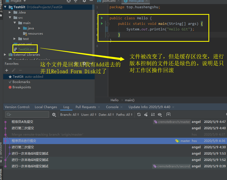Viewport: 227px width, 180px height.
Task: Open the Date filter dropdown
Action: coord(106,115)
